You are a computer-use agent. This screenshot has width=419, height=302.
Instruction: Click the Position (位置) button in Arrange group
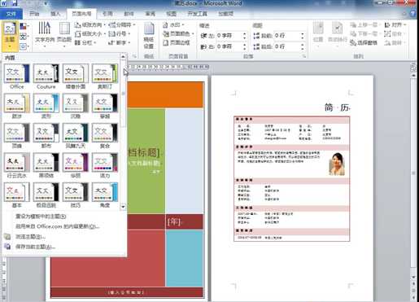(x=318, y=35)
